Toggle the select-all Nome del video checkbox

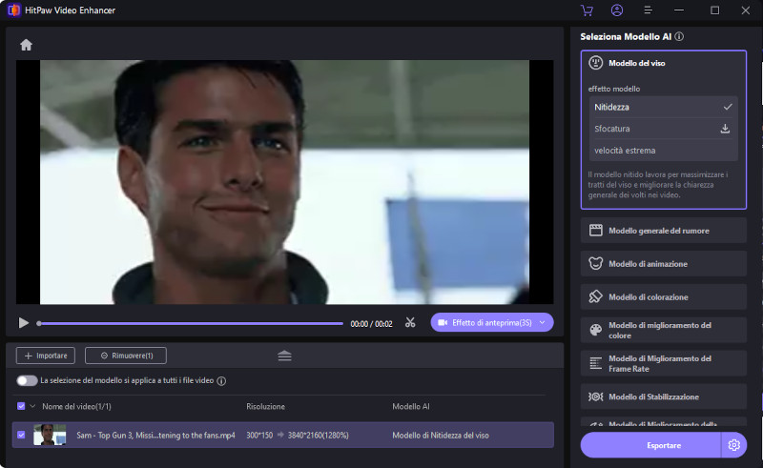(x=22, y=406)
